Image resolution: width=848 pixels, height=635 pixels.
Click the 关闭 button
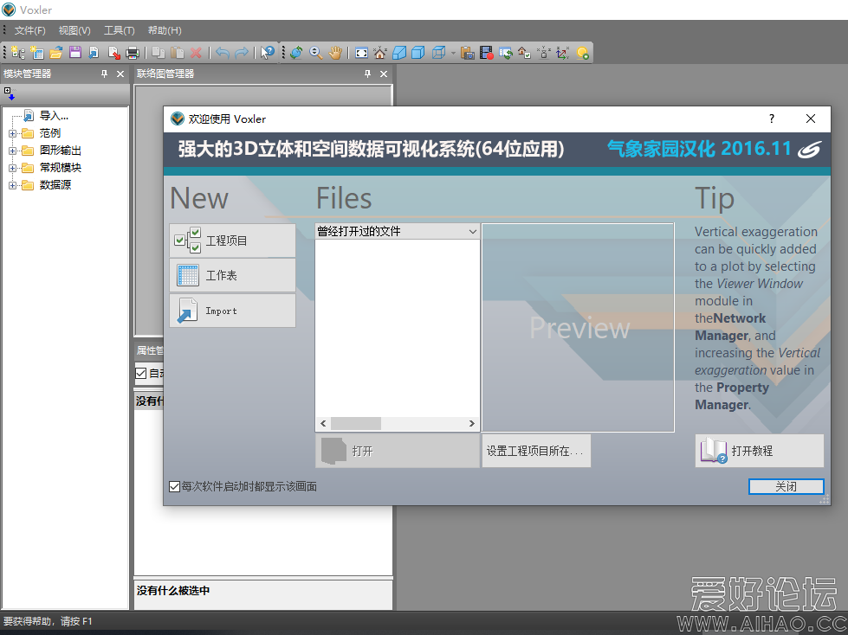coord(786,486)
